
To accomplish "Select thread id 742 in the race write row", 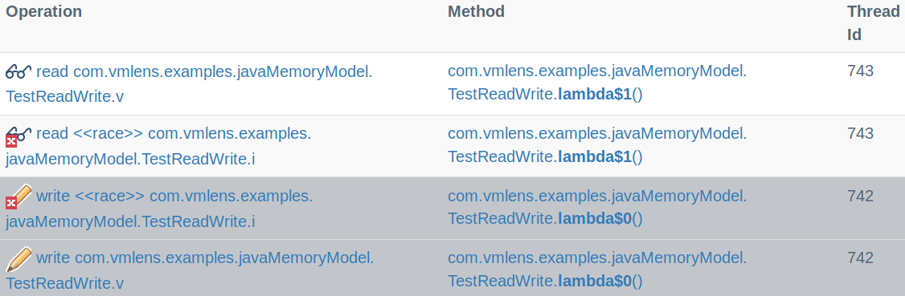I will pyautogui.click(x=861, y=196).
